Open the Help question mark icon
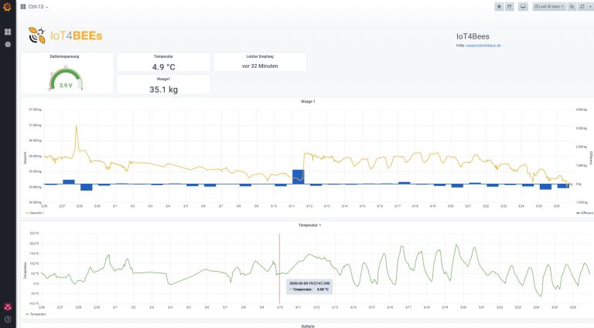Image resolution: width=594 pixels, height=328 pixels. pyautogui.click(x=8, y=320)
